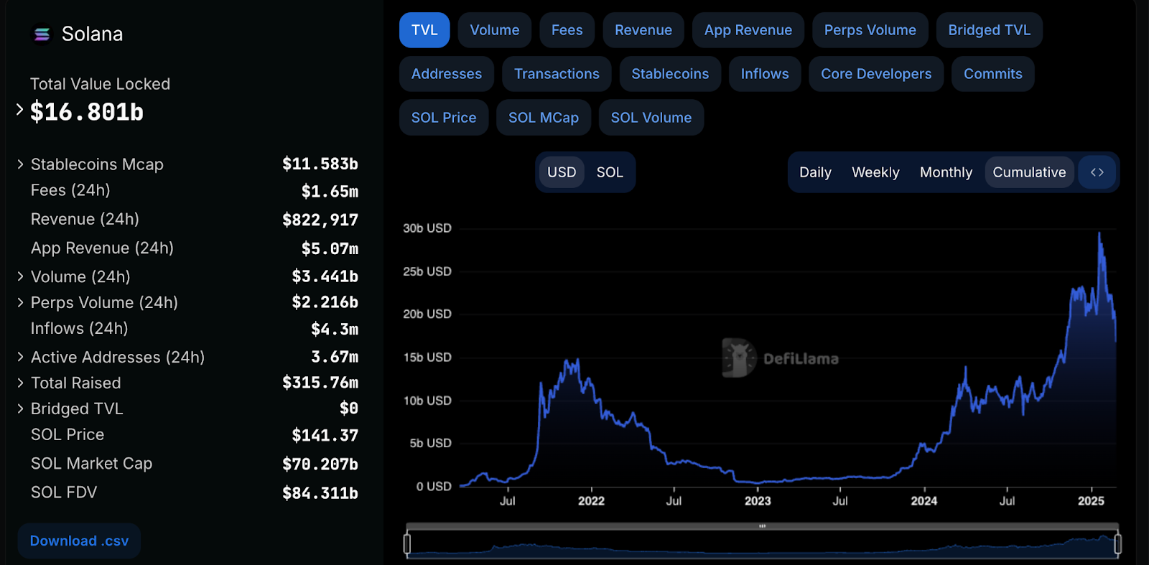1149x565 pixels.
Task: Select the Cumulative interval
Action: [1029, 172]
